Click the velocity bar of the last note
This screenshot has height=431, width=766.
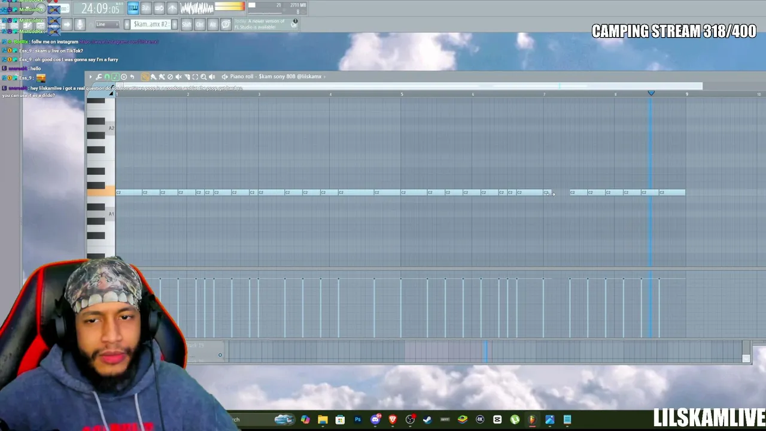[x=659, y=308]
